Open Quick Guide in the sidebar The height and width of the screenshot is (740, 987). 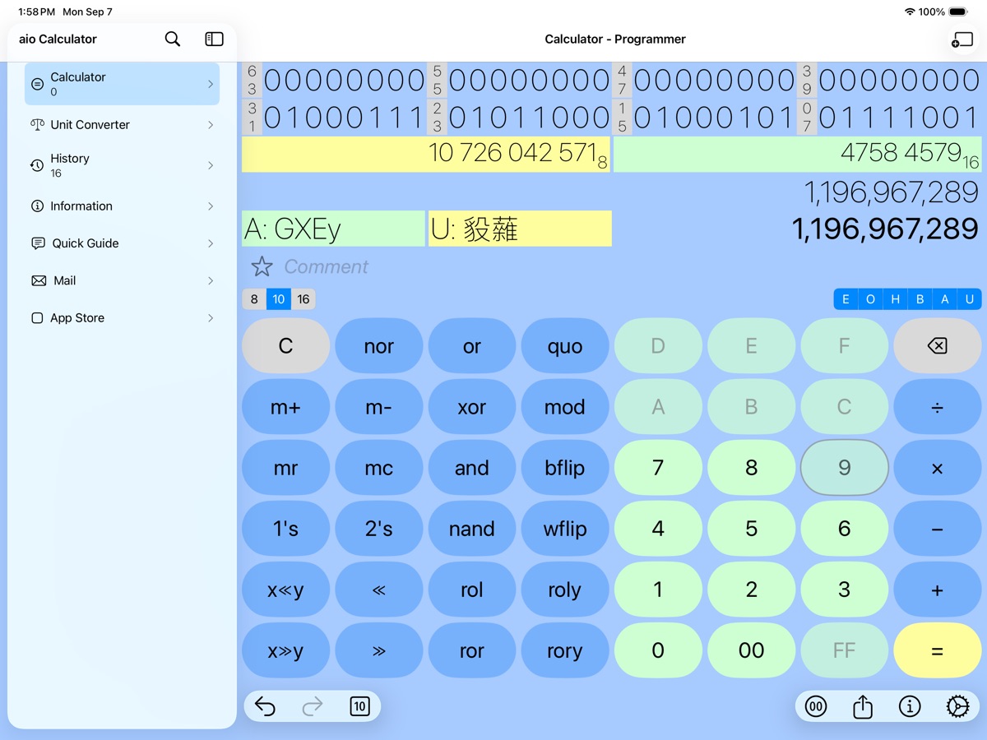click(x=122, y=243)
